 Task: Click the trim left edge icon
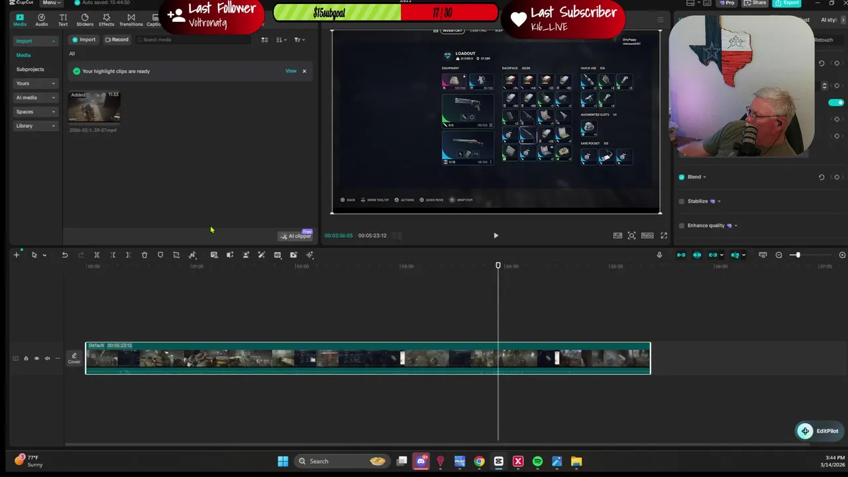coord(113,255)
